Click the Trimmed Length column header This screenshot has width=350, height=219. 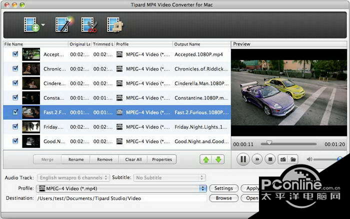click(103, 44)
